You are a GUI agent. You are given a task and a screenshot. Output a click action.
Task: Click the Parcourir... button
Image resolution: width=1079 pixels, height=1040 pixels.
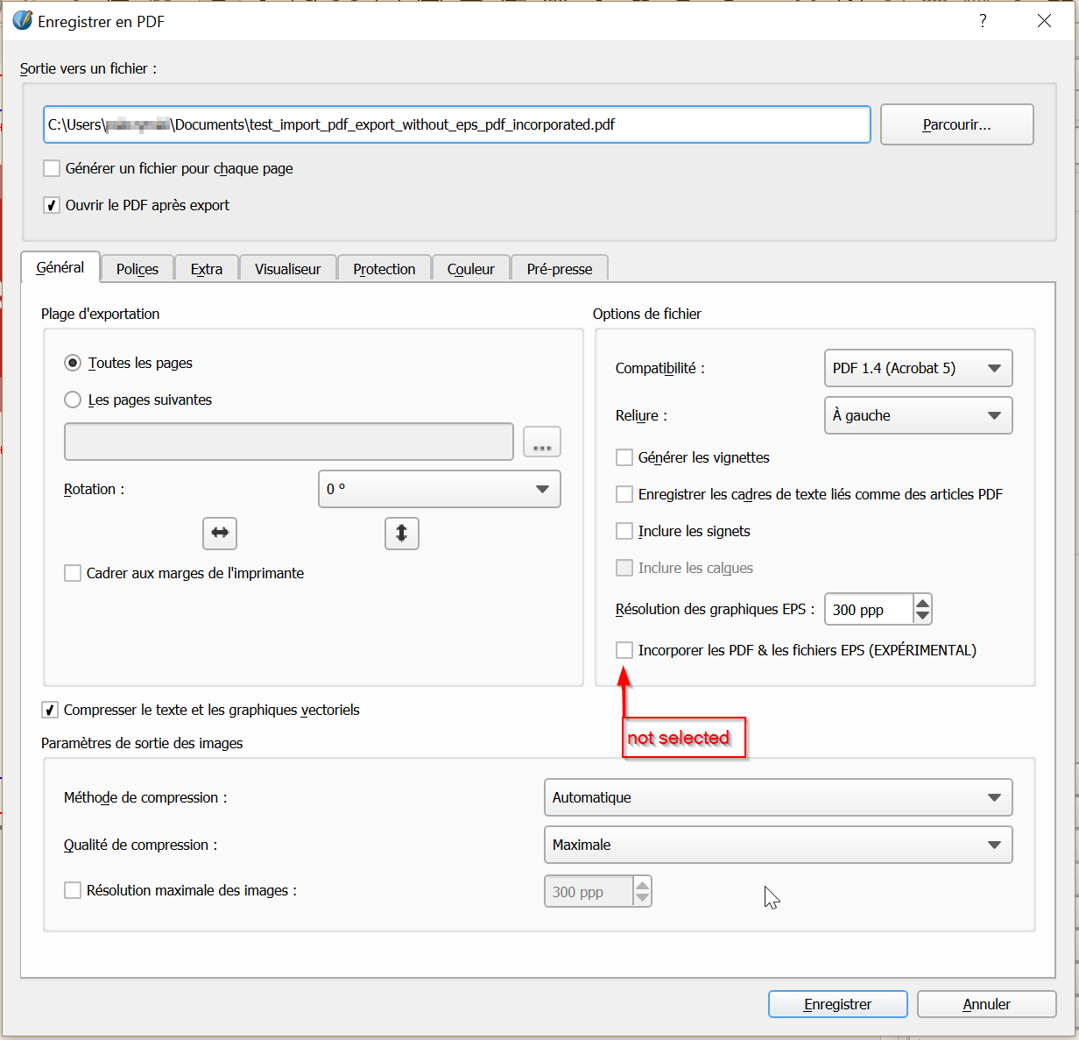click(956, 124)
